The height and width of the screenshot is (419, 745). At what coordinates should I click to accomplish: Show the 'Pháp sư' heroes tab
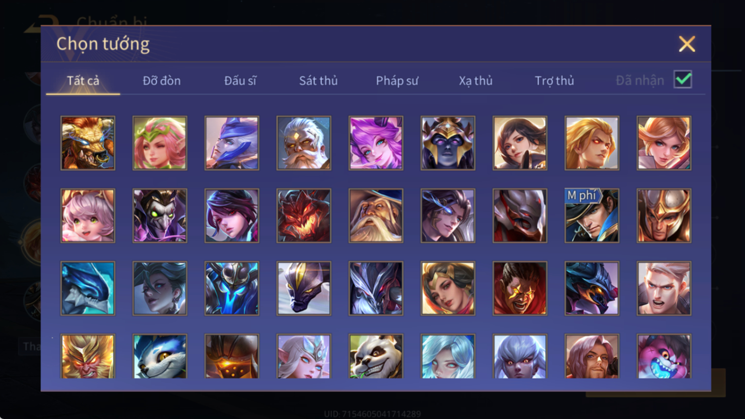pyautogui.click(x=397, y=81)
